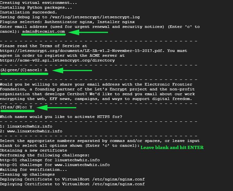Click http-01 challenge for www.linuxtechwhiz.info line
The height and width of the screenshot is (191, 233).
(x=55, y=165)
